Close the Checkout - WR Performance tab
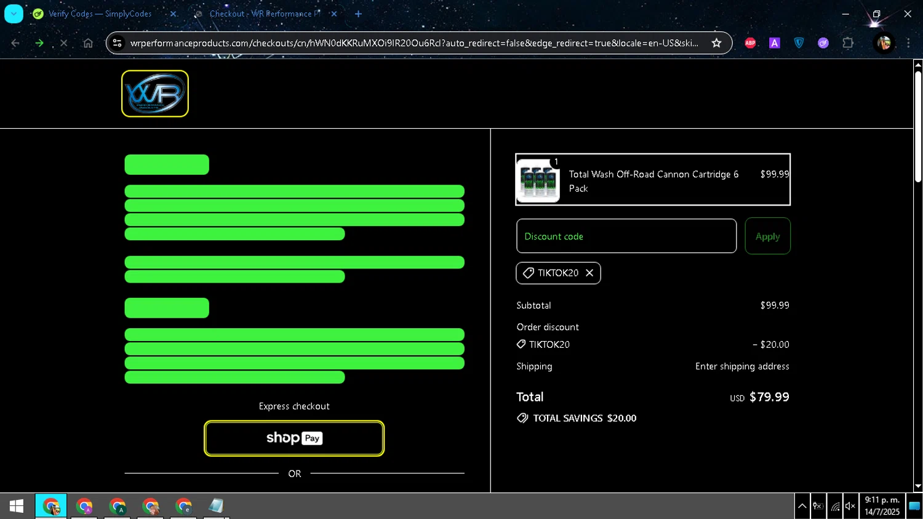The image size is (923, 519). (334, 14)
